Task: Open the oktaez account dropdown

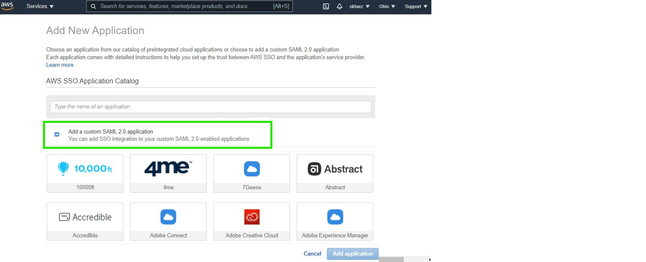Action: (359, 6)
